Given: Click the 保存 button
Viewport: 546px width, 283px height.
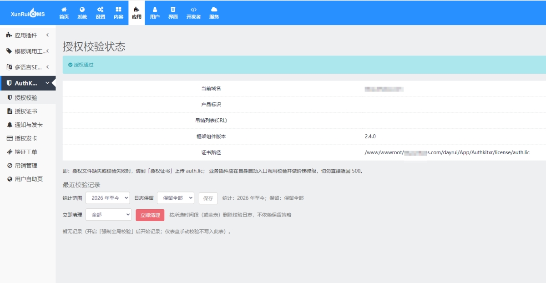Looking at the screenshot, I should click(x=208, y=198).
